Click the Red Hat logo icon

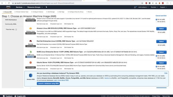coord(31,41)
